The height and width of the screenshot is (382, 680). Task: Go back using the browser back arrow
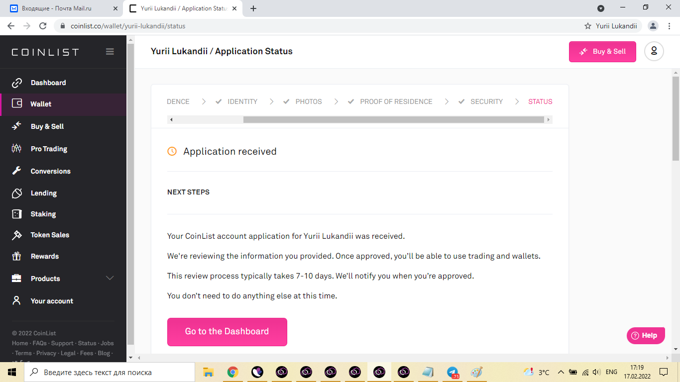(11, 26)
